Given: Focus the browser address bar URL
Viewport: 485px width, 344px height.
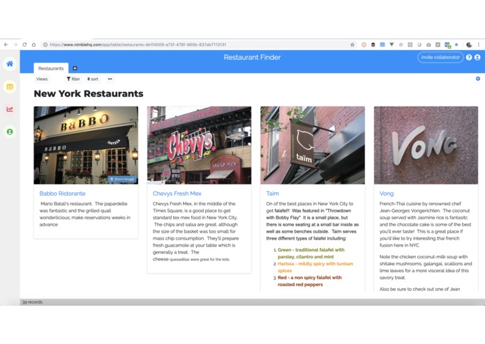Looking at the screenshot, I should (138, 45).
